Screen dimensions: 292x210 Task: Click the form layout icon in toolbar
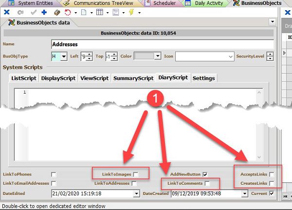point(116,12)
